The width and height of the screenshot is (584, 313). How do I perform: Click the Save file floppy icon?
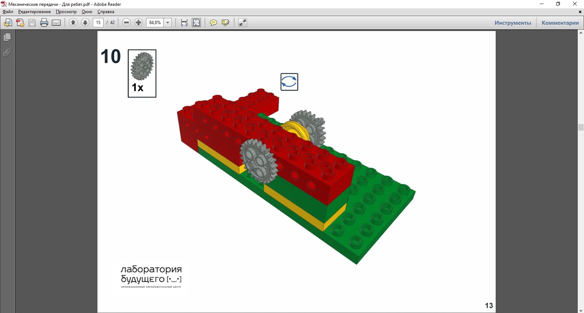32,23
